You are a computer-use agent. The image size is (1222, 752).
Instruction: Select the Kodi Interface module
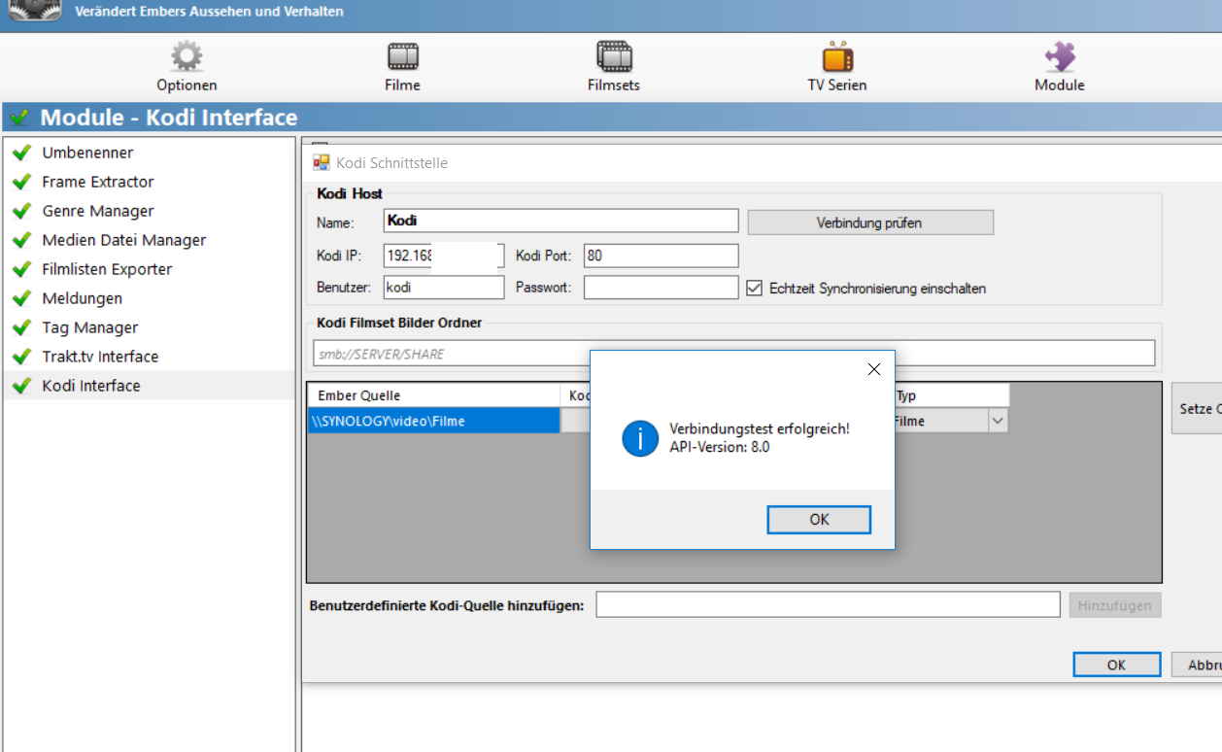click(x=149, y=386)
